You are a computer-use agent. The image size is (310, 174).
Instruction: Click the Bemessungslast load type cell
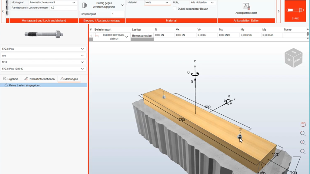(142, 36)
